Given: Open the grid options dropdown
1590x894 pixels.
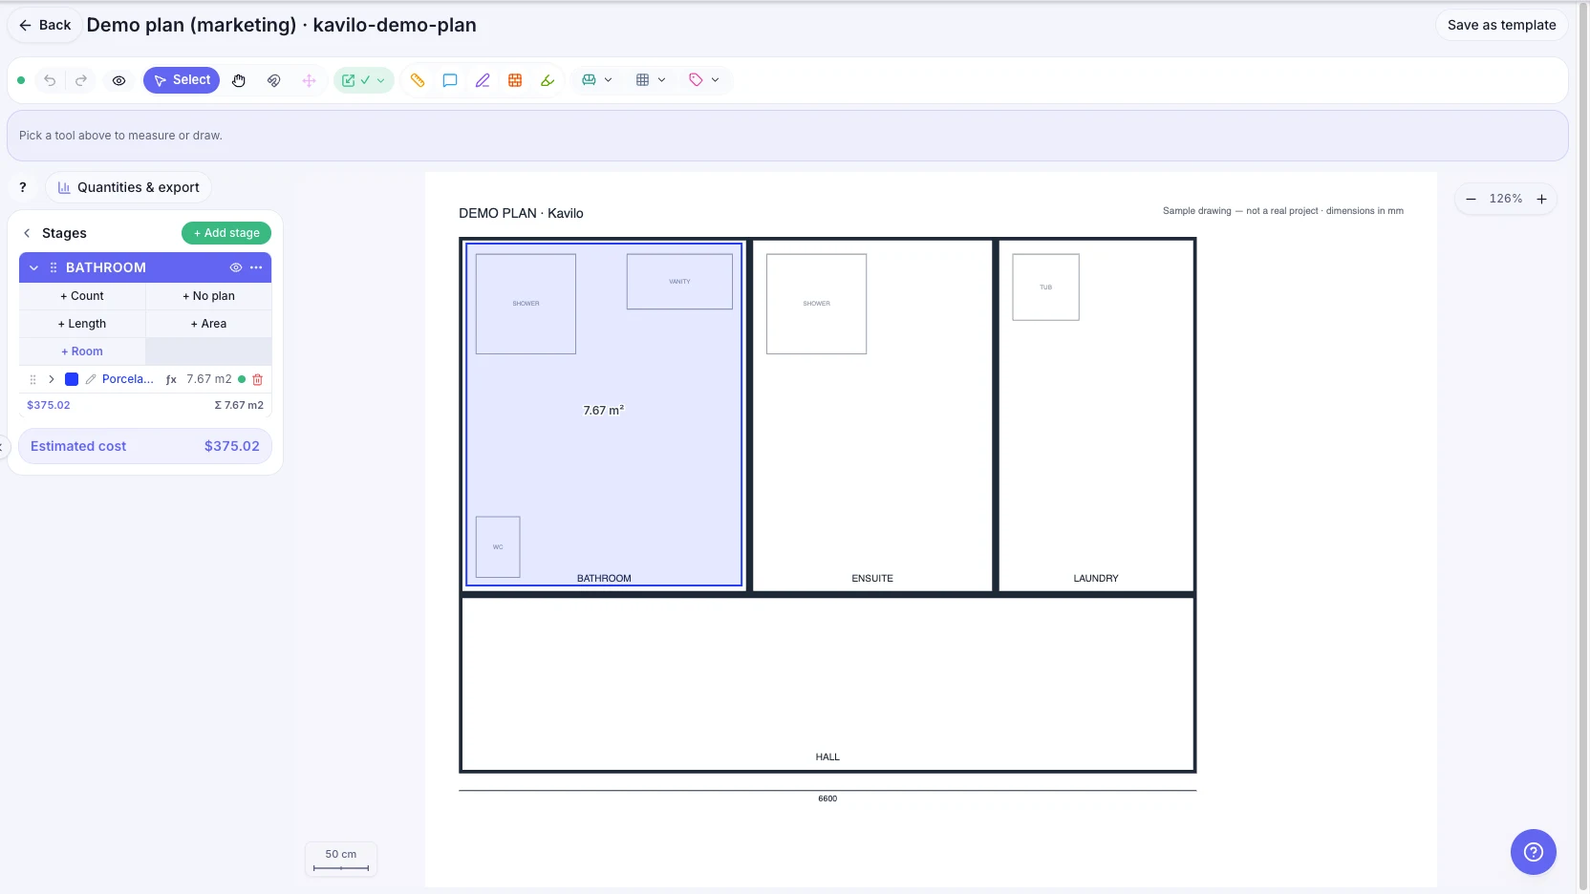Looking at the screenshot, I should point(651,80).
